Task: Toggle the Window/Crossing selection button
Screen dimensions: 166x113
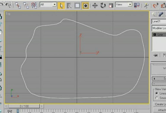Action: coord(86,6)
